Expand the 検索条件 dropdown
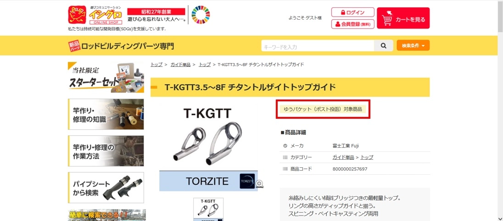 click(x=413, y=45)
